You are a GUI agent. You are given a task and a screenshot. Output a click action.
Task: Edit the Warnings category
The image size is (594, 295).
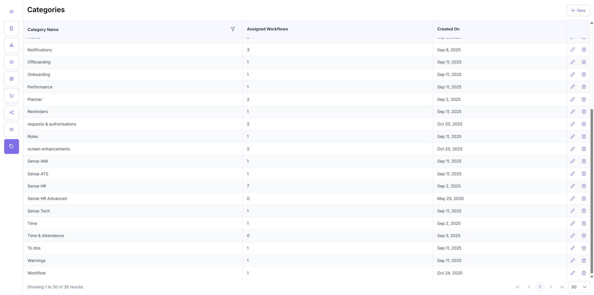tap(573, 261)
